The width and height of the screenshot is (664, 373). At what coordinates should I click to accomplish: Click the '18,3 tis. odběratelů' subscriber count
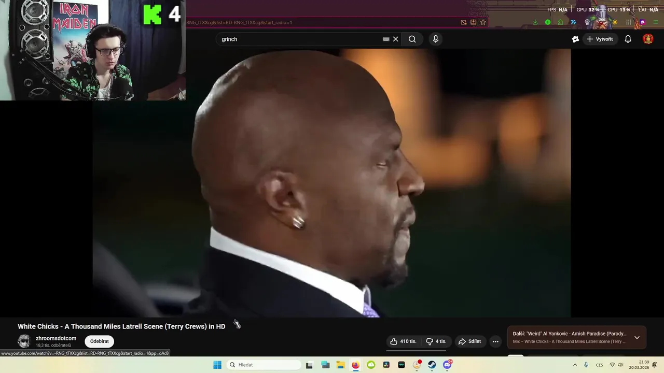(53, 346)
